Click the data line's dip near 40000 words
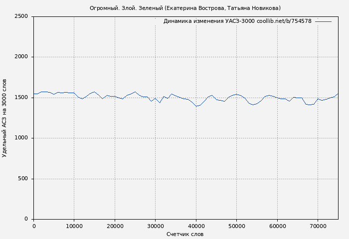Image resolution: width=349 pixels, height=239 pixels. pyautogui.click(x=196, y=106)
